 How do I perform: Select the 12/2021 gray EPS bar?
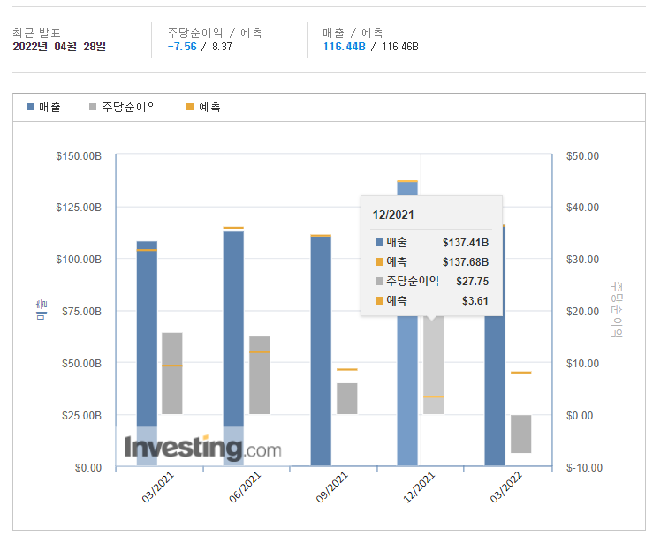point(434,366)
